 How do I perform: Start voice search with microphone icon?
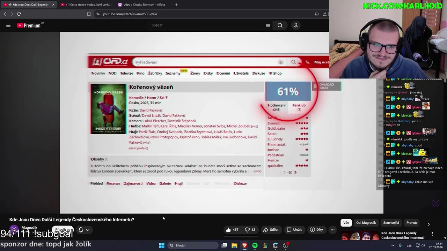point(296,25)
